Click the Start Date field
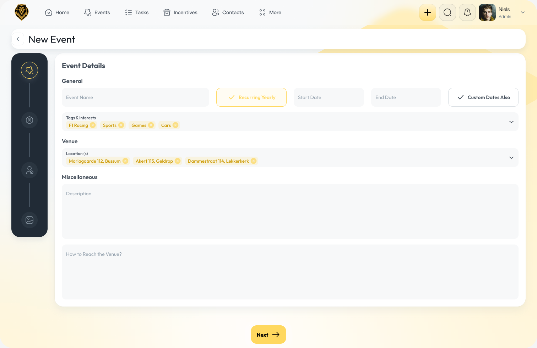The height and width of the screenshot is (348, 537). 329,97
